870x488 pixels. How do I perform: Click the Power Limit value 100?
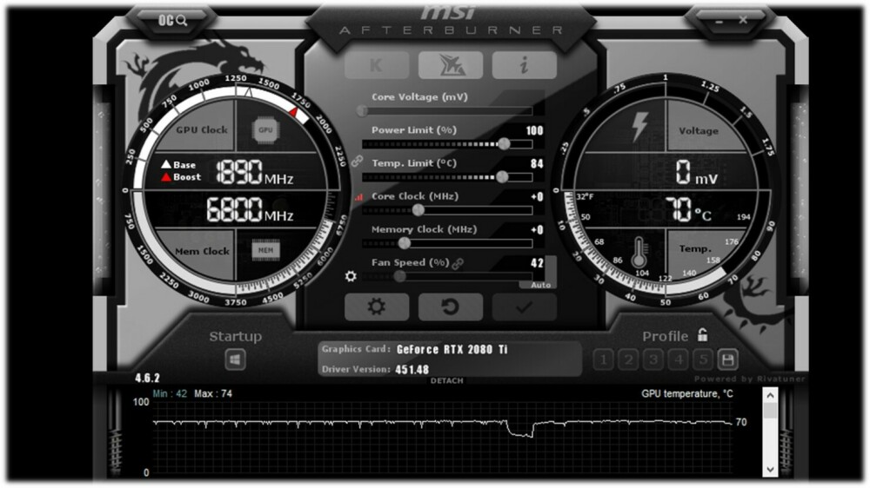(x=534, y=131)
